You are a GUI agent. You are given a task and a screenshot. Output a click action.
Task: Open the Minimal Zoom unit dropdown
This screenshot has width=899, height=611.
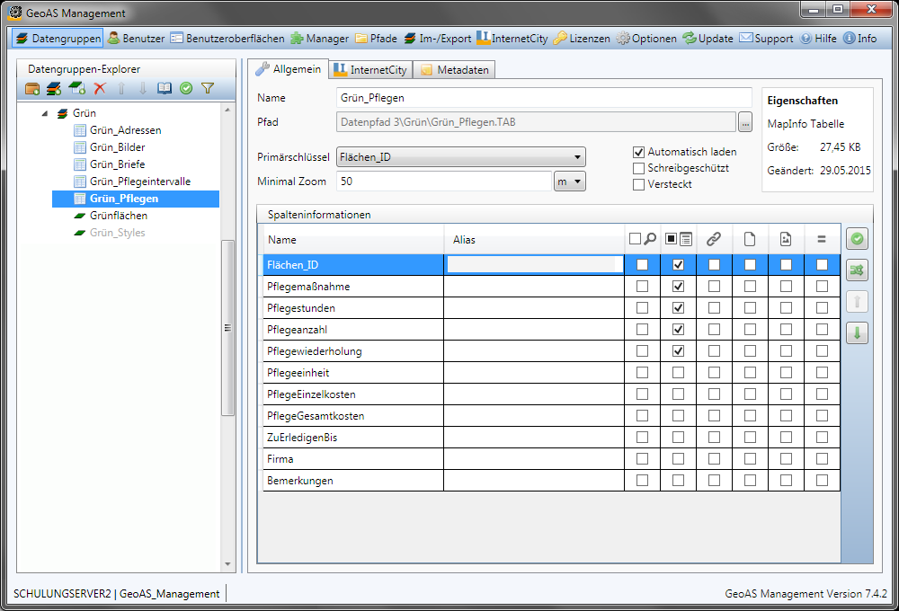coord(570,182)
